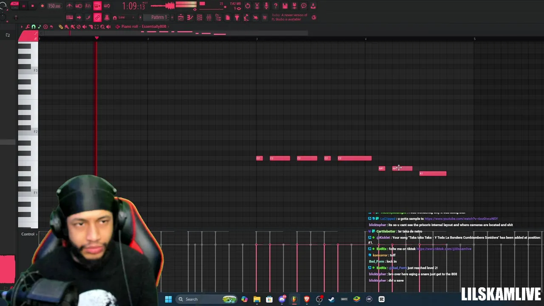Choose the Select marquee tool
This screenshot has height=306, width=544.
pos(96,27)
